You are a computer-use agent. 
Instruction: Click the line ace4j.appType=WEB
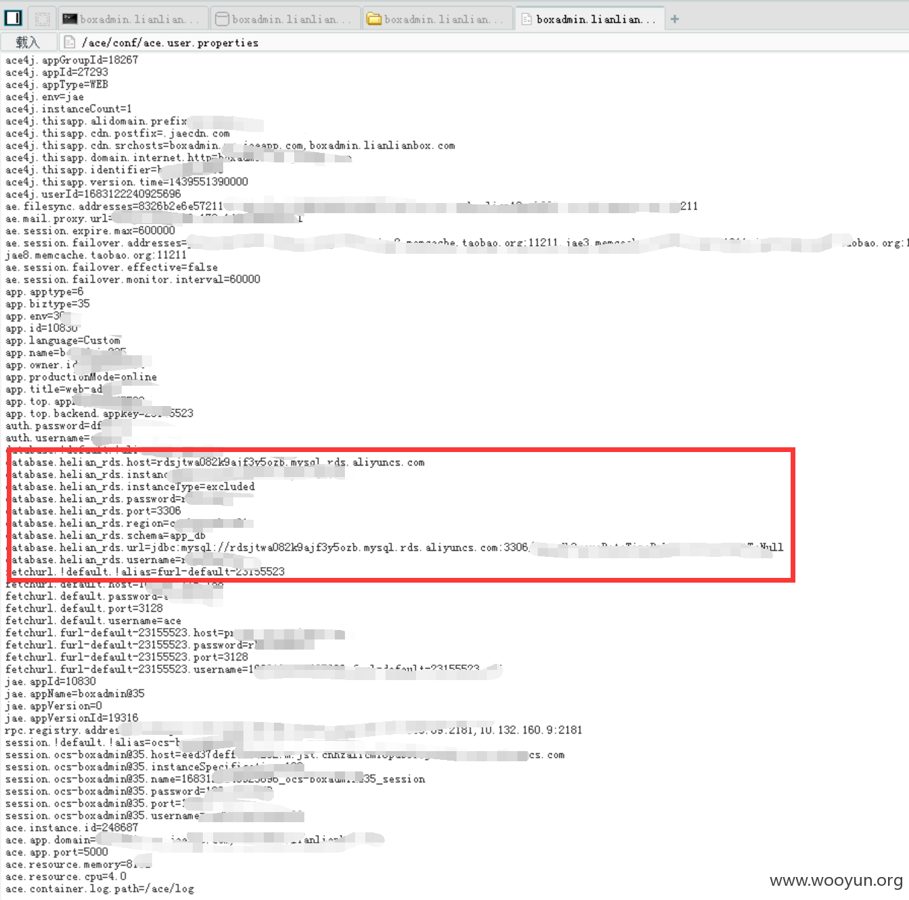tap(57, 84)
